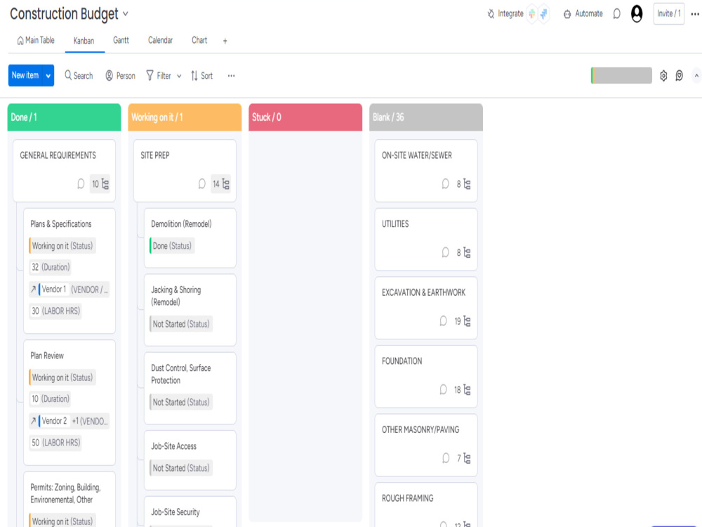Expand 8 subitems of ON-SITE WATER/SEWER
The width and height of the screenshot is (702, 527).
463,183
